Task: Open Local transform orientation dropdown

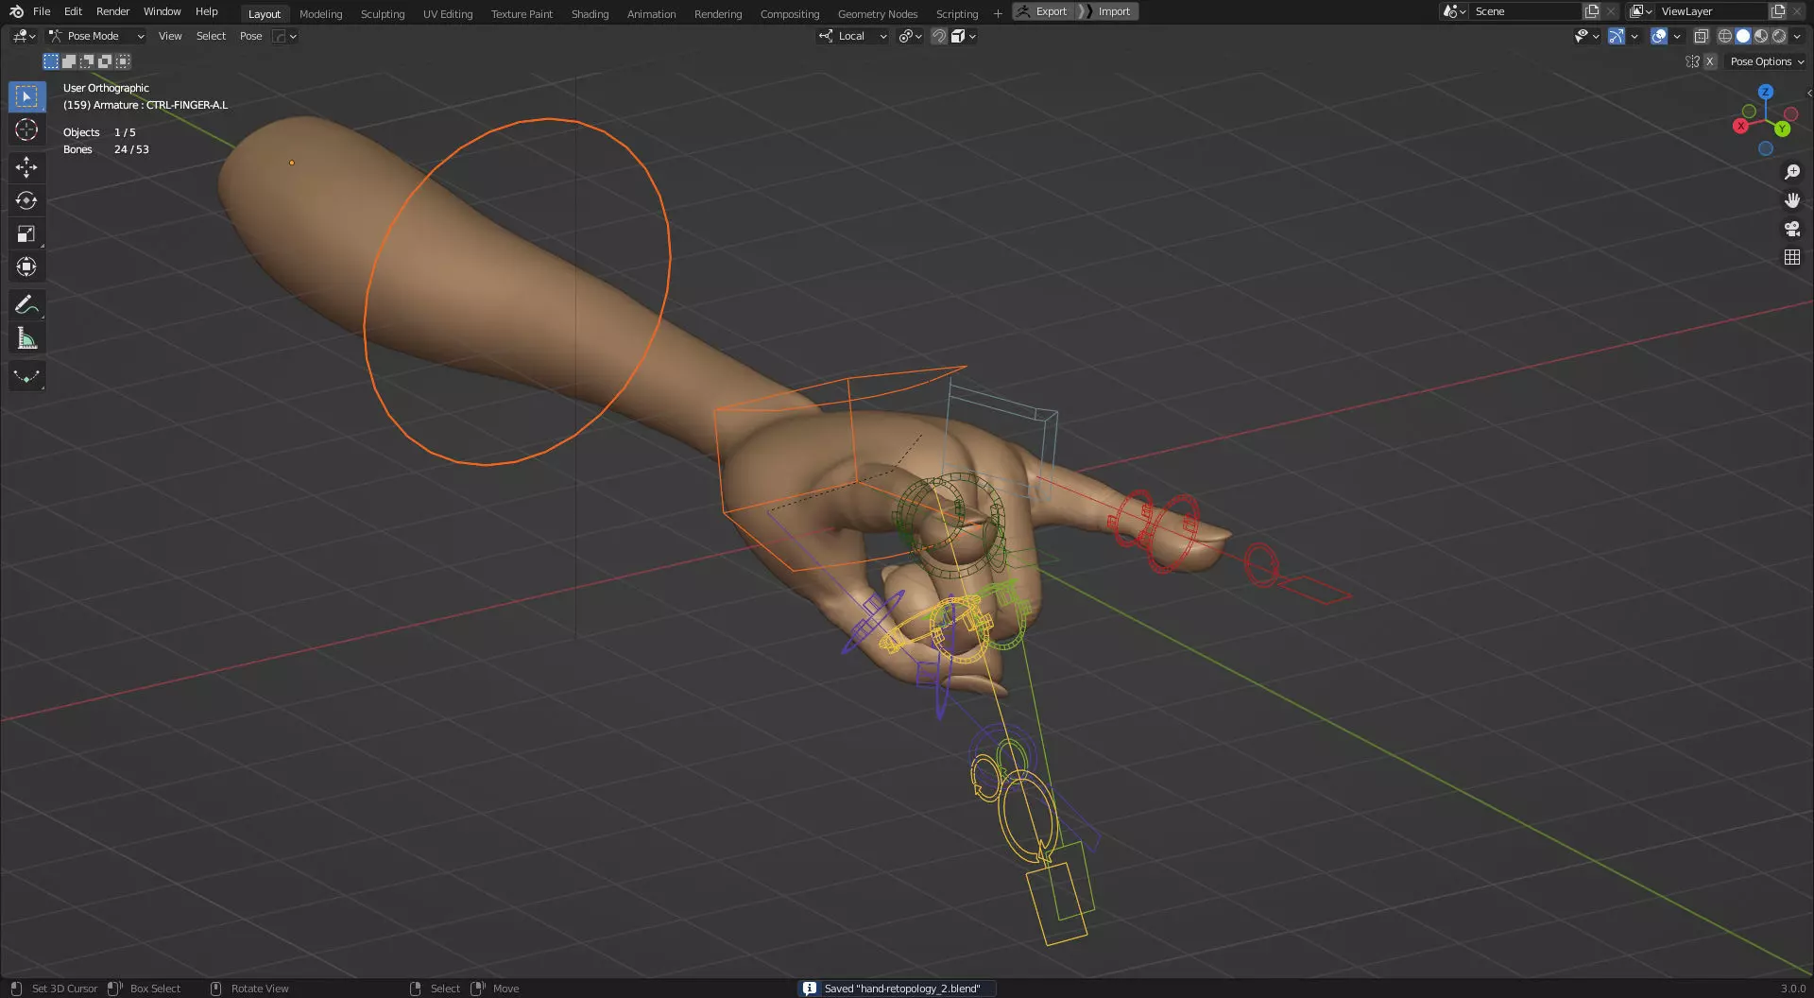Action: tap(853, 36)
